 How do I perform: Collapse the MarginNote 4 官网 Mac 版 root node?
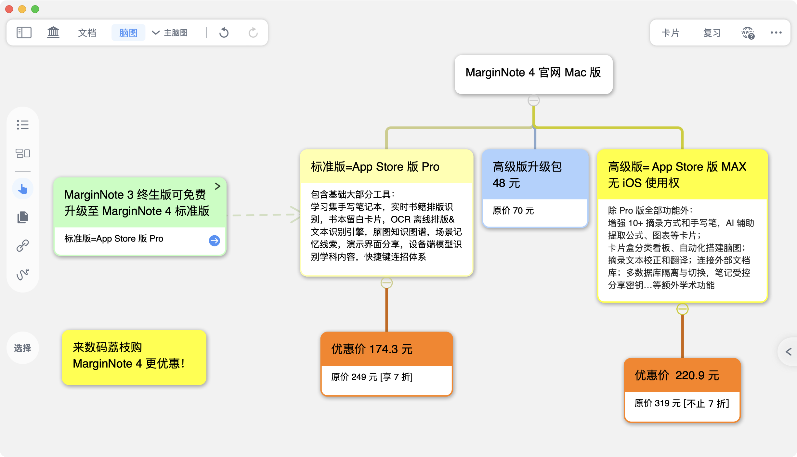tap(533, 100)
